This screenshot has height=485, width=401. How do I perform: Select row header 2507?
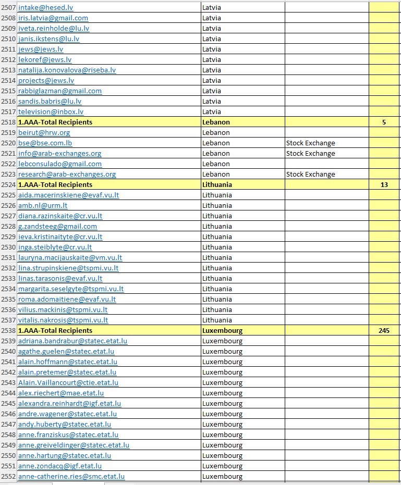click(x=8, y=7)
